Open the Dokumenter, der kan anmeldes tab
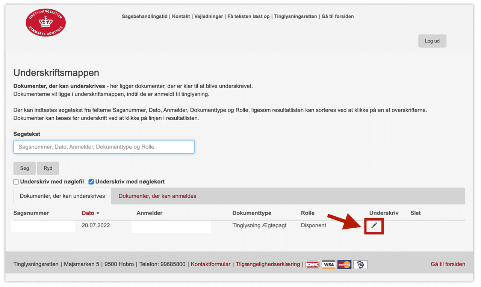 point(157,196)
